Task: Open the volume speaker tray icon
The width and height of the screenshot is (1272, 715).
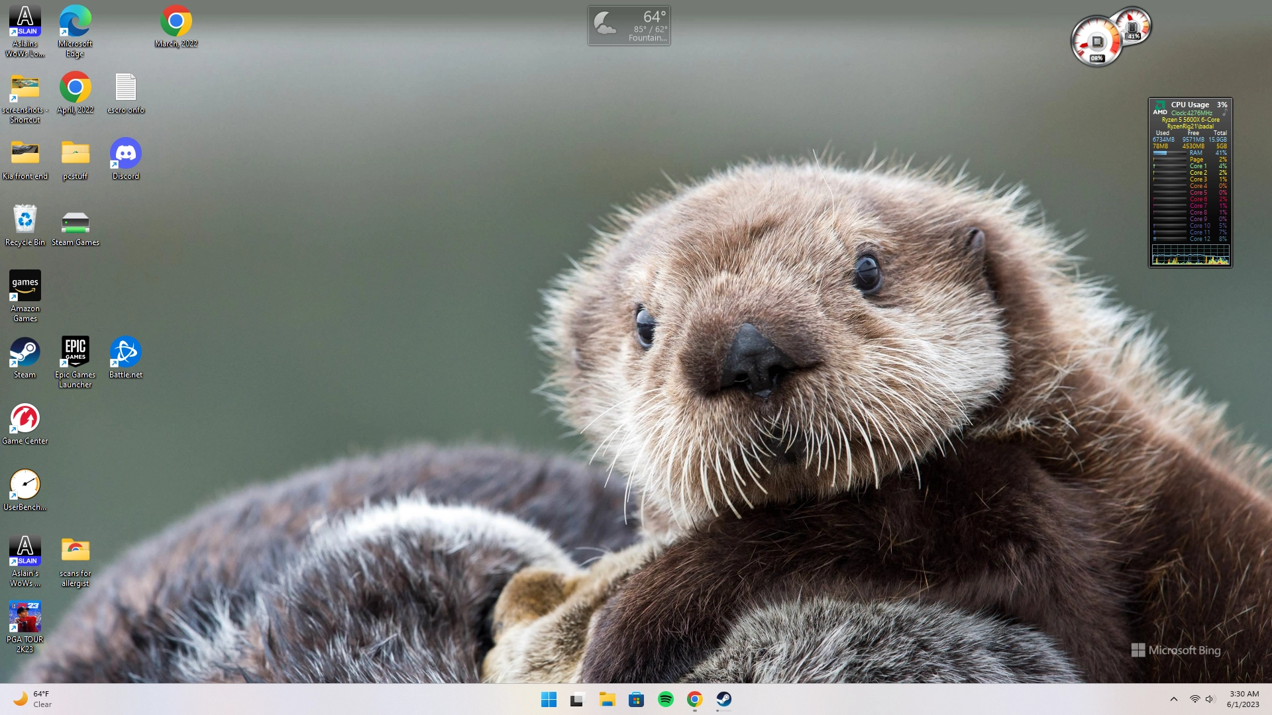Action: (x=1210, y=699)
